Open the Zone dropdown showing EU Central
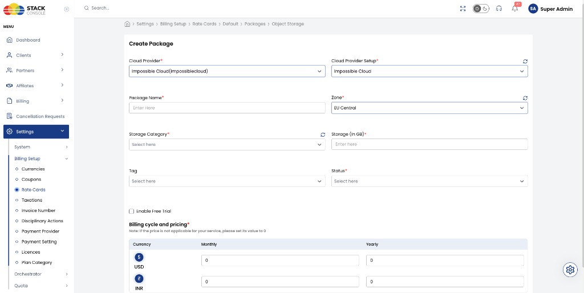This screenshot has width=584, height=293. point(429,108)
